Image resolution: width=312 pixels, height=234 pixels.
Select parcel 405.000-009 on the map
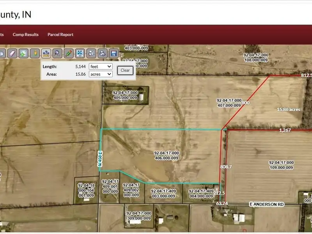[125, 95]
